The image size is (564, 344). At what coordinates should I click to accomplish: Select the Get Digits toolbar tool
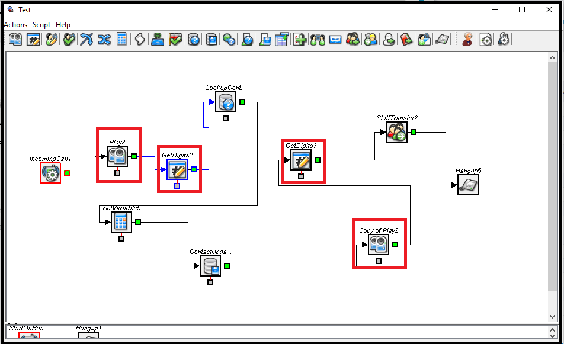pos(33,39)
